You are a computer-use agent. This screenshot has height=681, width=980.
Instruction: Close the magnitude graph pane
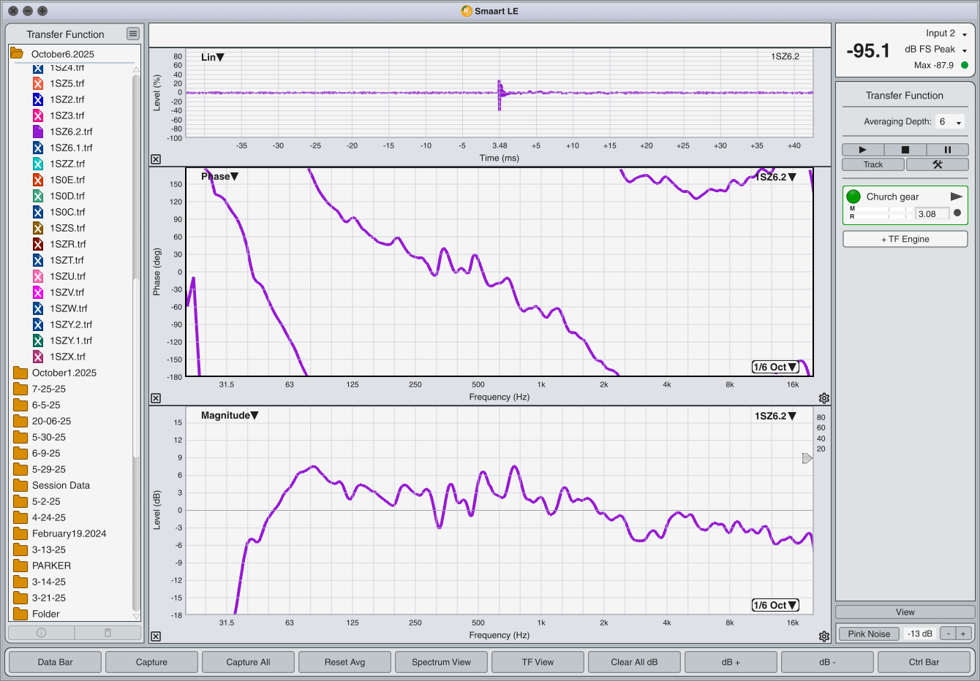click(x=156, y=636)
